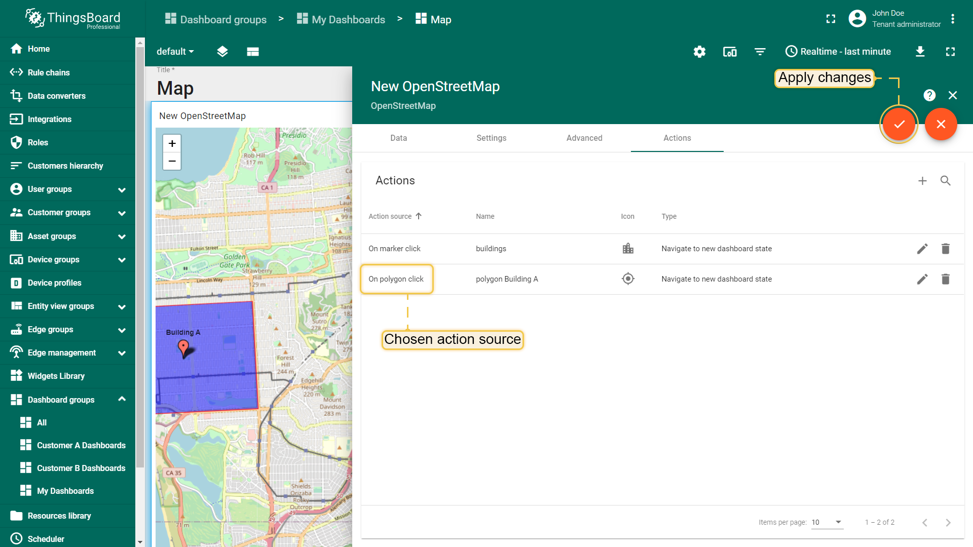Switch to the Settings tab
This screenshot has width=973, height=547.
pos(491,138)
